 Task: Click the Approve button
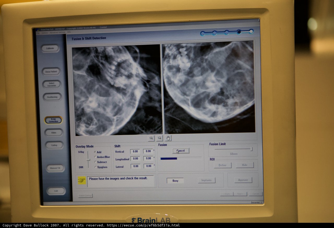[x=243, y=180]
